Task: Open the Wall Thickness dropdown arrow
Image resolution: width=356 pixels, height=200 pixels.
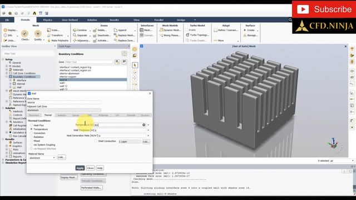Action: tap(149, 130)
